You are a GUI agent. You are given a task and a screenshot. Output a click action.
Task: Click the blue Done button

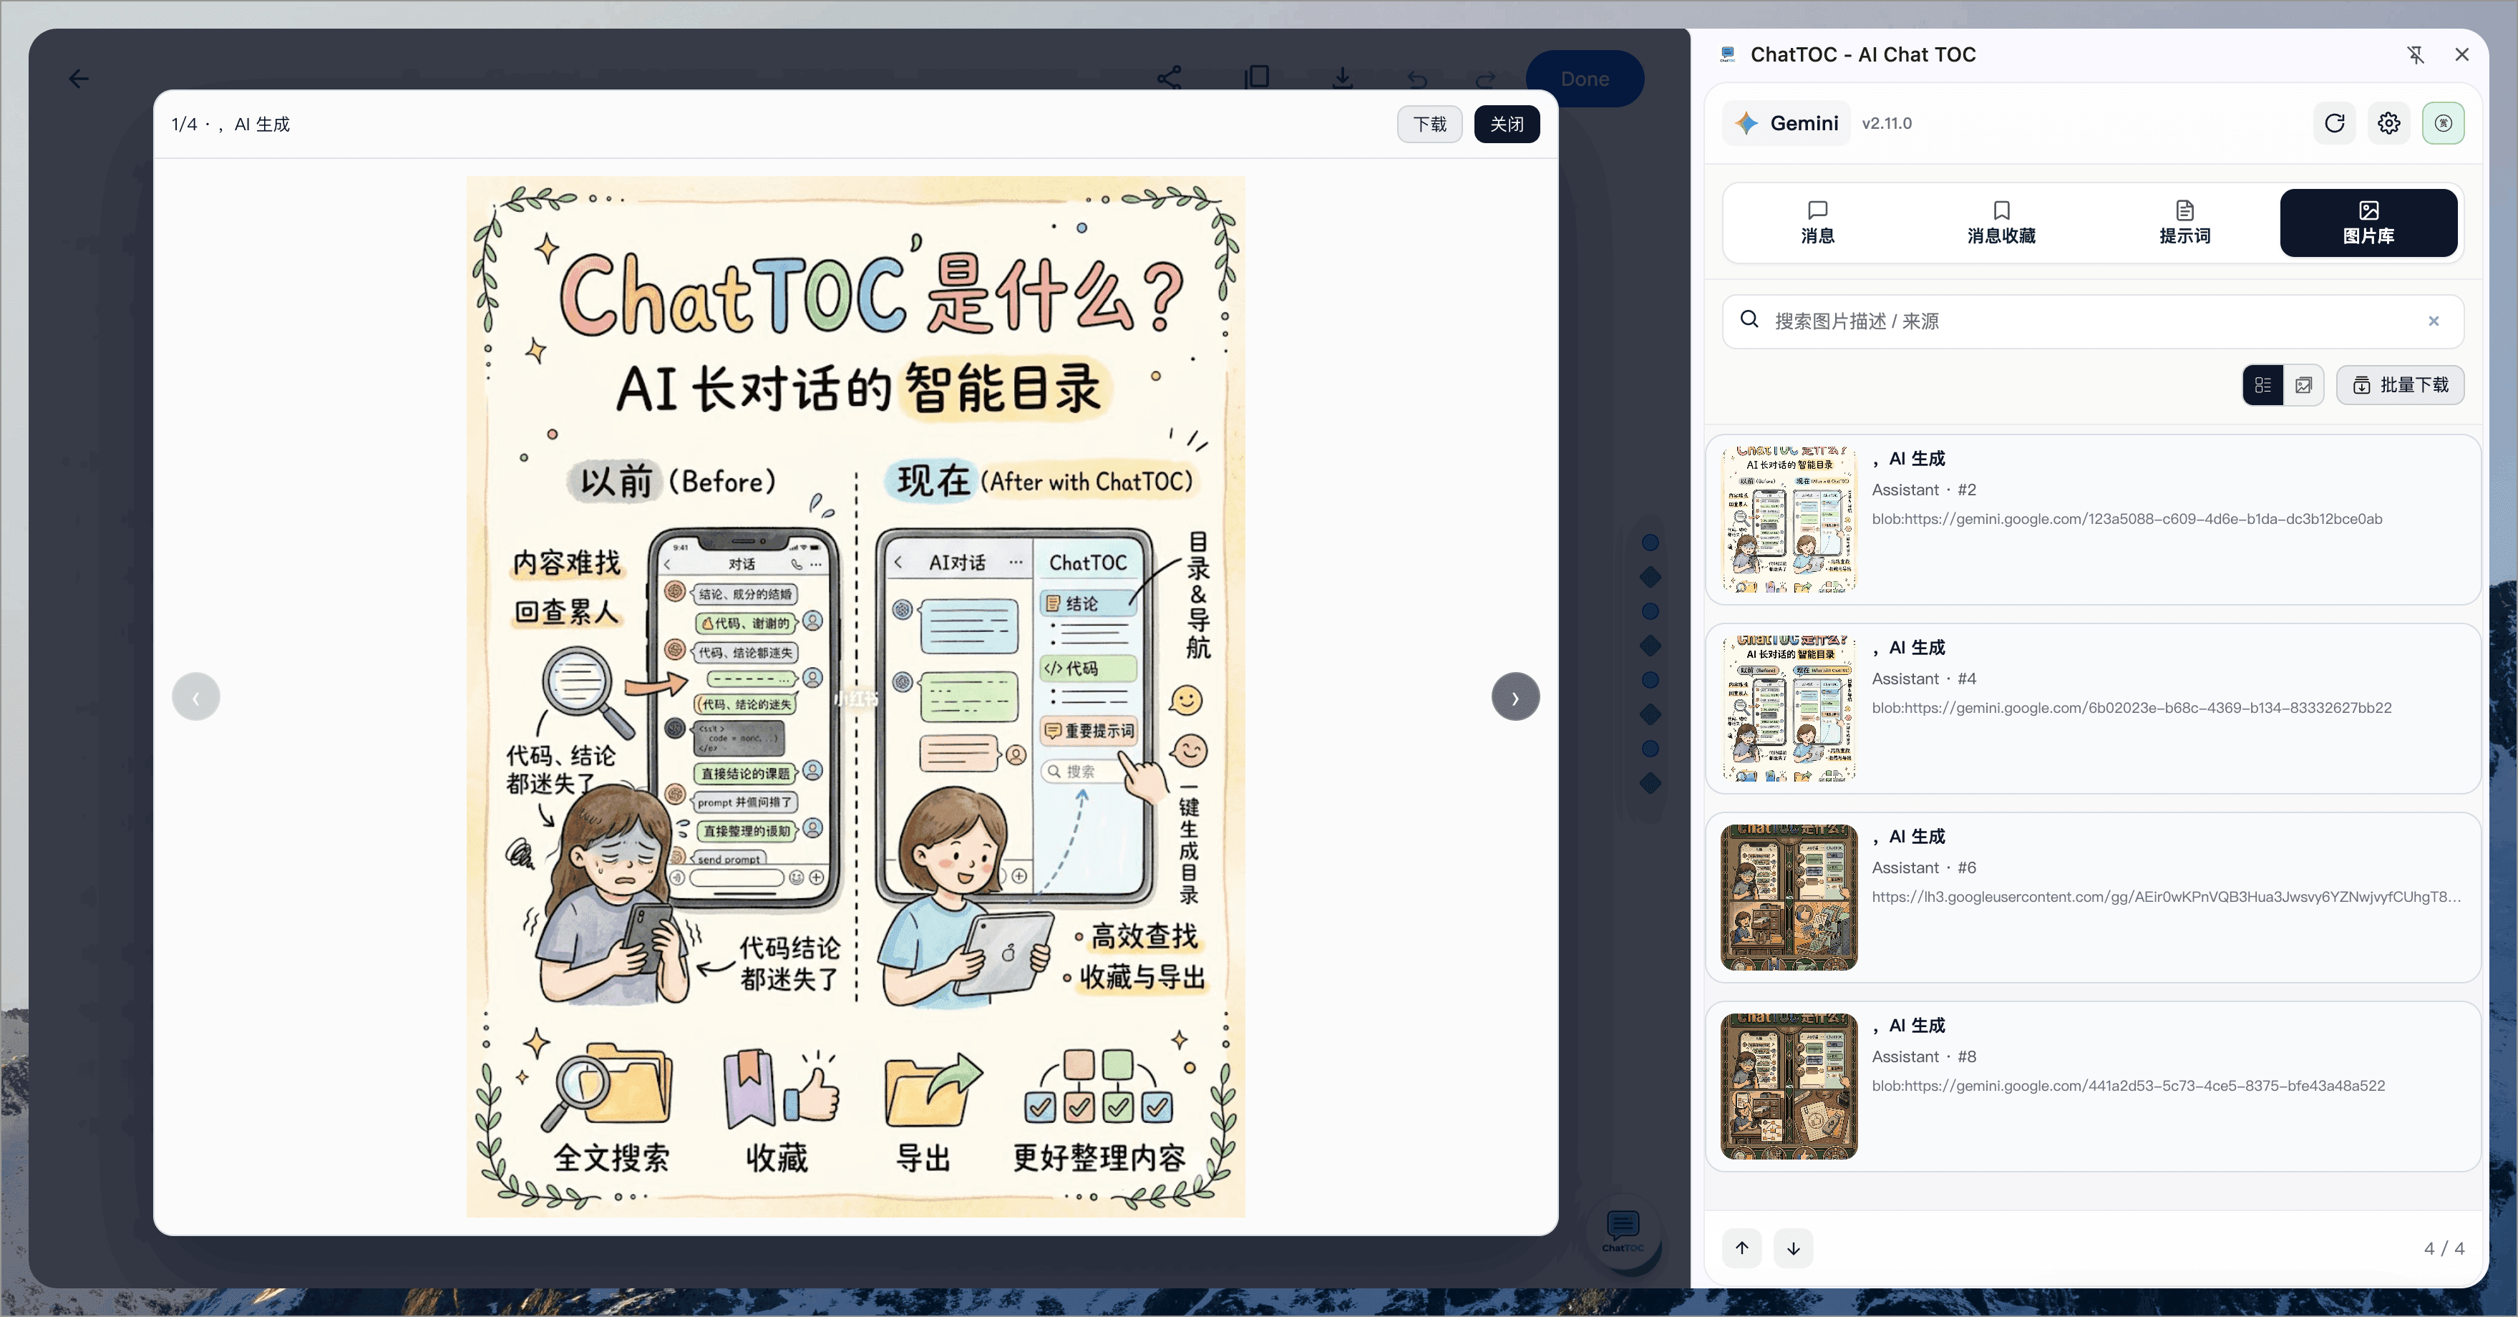click(x=1585, y=78)
